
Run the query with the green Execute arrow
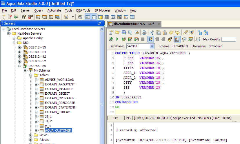click(117, 39)
